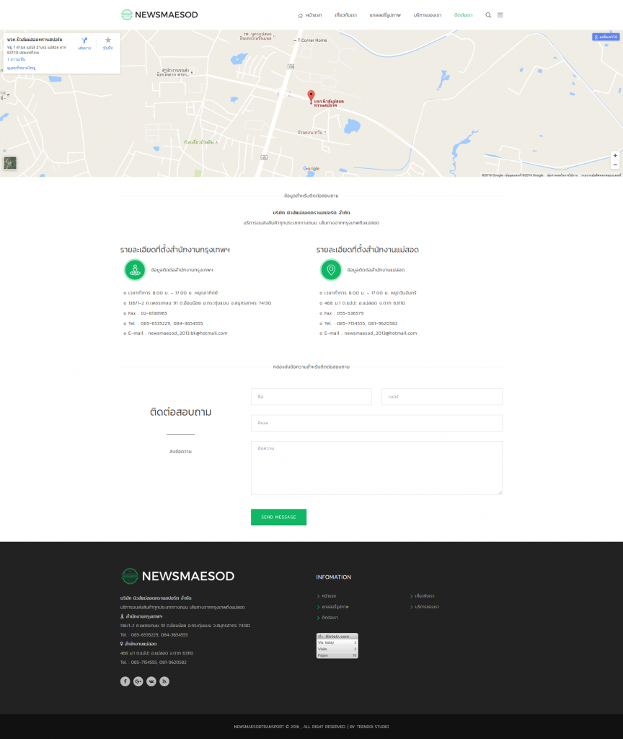Select the ติดต่อเรา menu item
Image resolution: width=623 pixels, height=739 pixels.
pyautogui.click(x=464, y=15)
